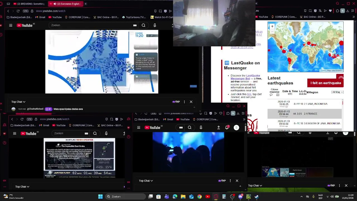The width and height of the screenshot is (357, 201).
Task: Reload the Euronews YouTube page
Action: click(18, 11)
